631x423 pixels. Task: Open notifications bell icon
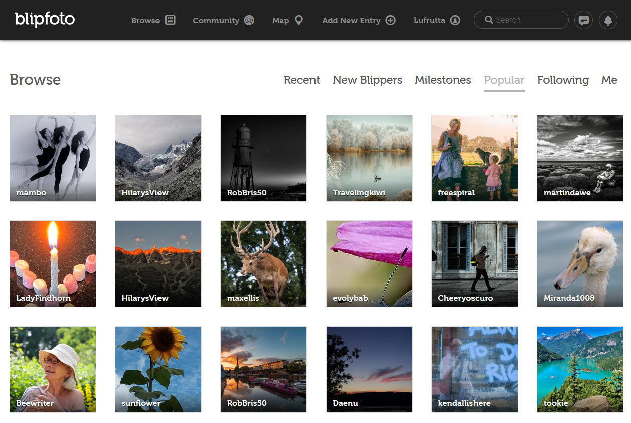608,20
